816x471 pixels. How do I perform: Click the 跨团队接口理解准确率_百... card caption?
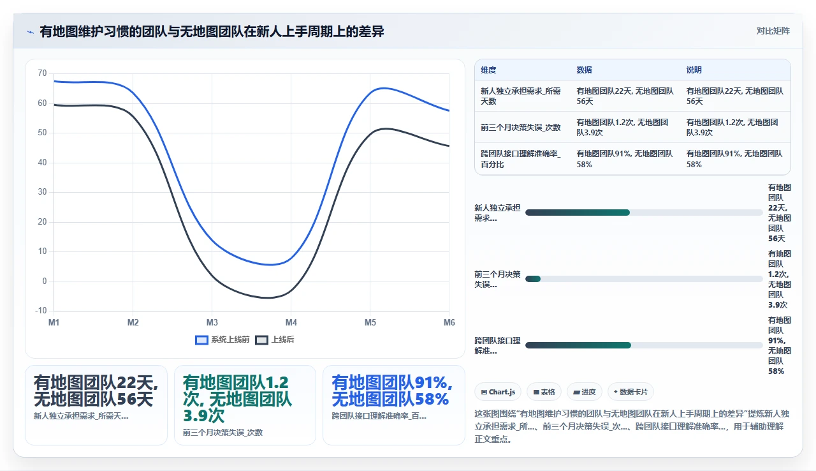tap(379, 416)
